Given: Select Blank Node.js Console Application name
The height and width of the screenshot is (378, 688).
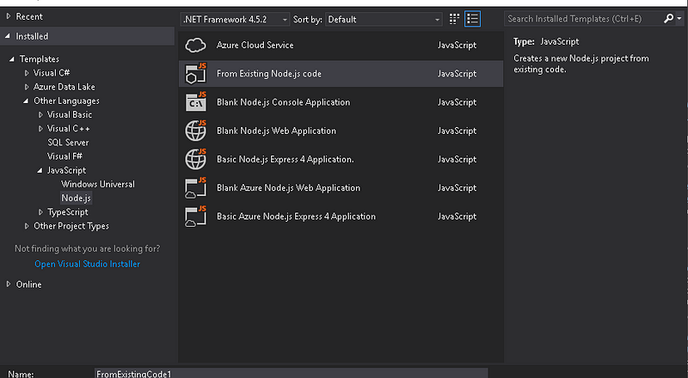Looking at the screenshot, I should [284, 102].
